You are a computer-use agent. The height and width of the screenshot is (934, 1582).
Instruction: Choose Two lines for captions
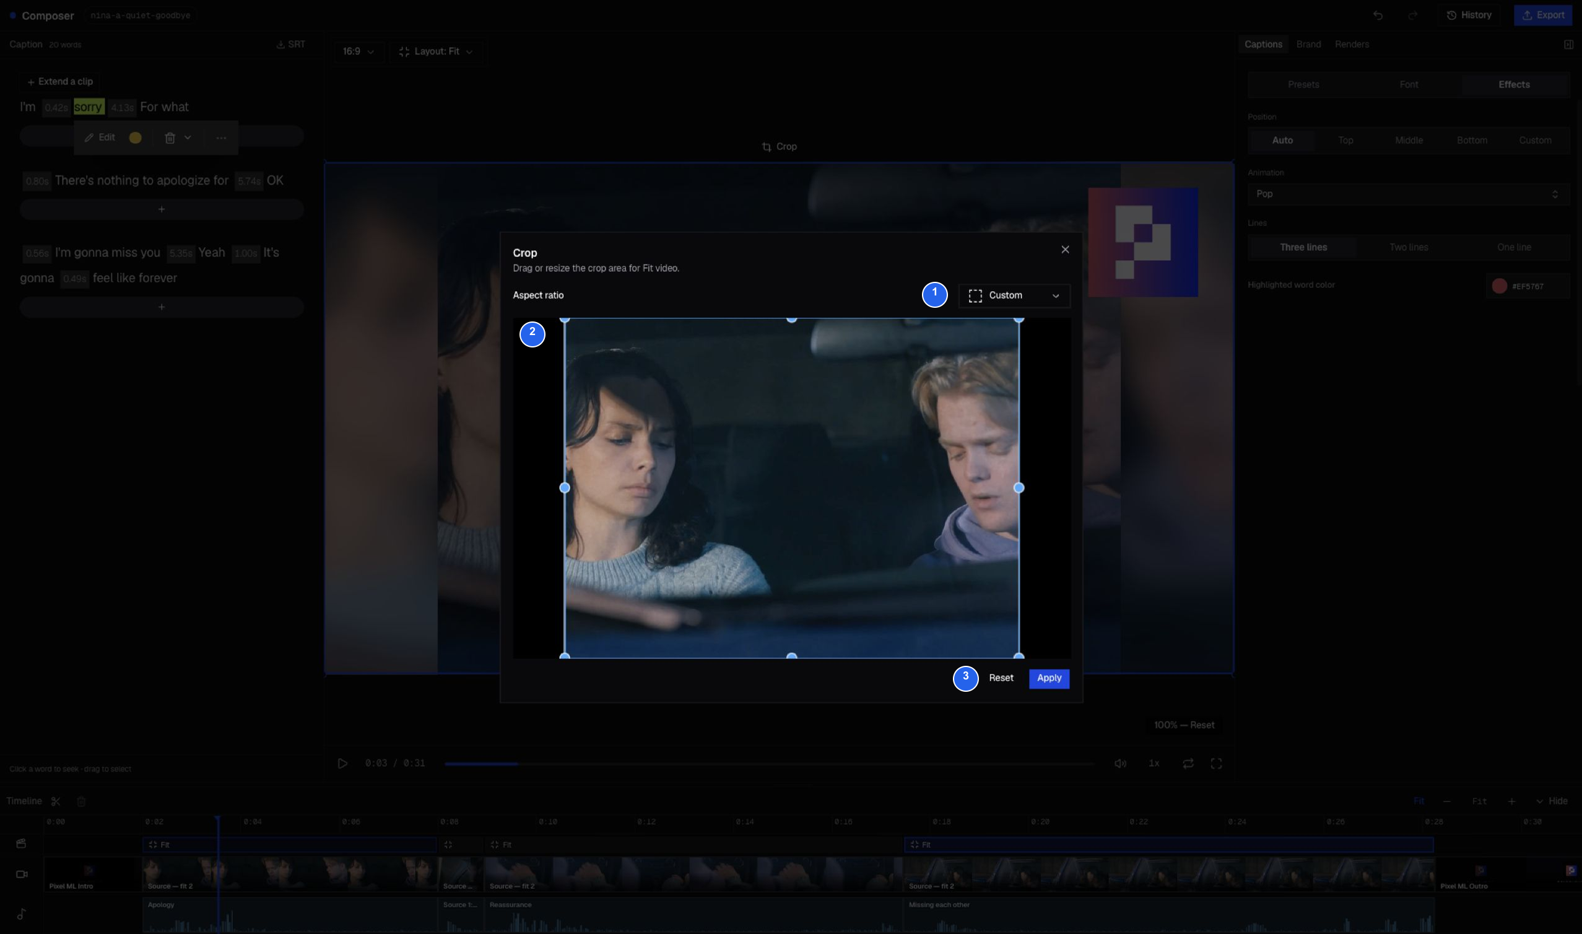[1409, 247]
